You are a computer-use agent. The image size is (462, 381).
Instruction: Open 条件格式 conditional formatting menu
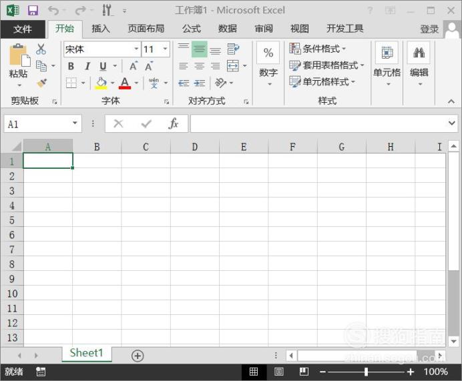[x=318, y=49]
